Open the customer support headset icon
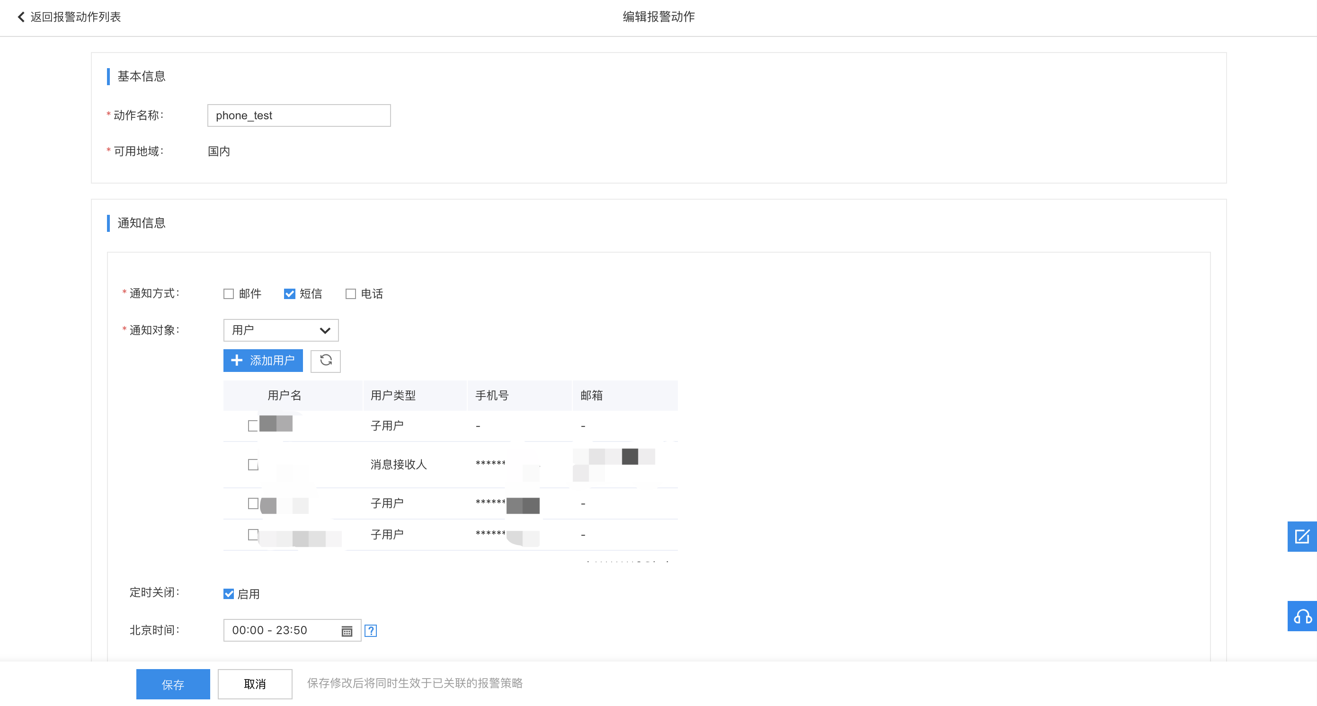The image size is (1317, 706). click(1302, 616)
